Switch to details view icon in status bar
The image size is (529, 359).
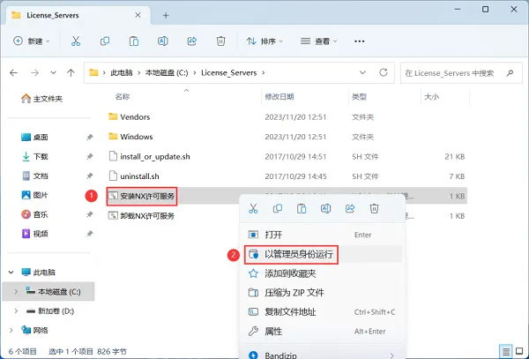pos(506,352)
